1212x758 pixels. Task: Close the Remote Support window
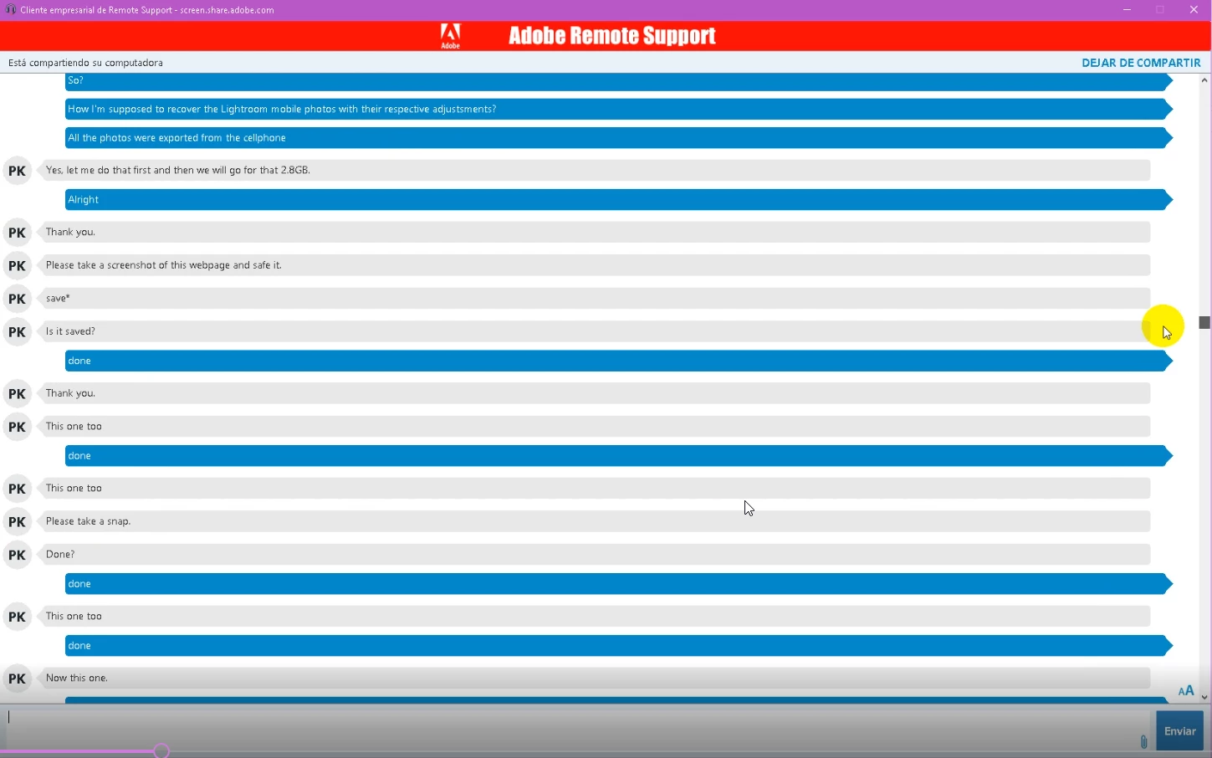click(x=1194, y=10)
